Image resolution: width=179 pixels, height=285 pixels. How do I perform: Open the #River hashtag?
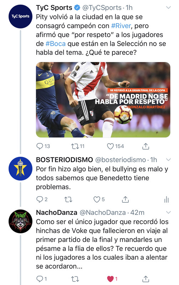(121, 26)
